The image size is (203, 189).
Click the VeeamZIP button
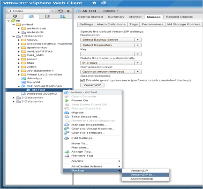point(92,85)
